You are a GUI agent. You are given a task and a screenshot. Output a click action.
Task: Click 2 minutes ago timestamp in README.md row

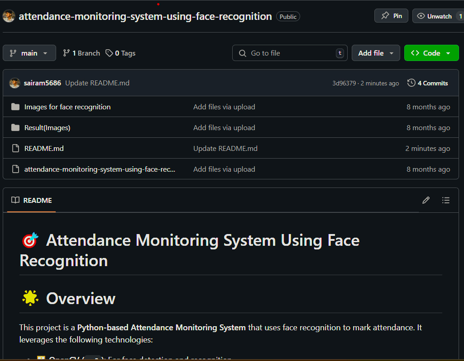tap(428, 149)
